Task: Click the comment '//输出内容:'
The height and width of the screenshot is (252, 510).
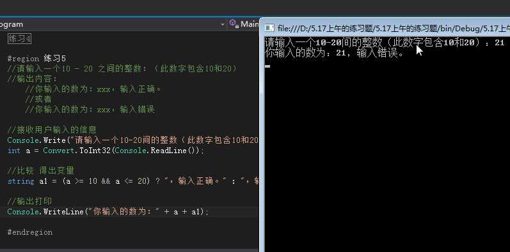Action: coord(32,79)
